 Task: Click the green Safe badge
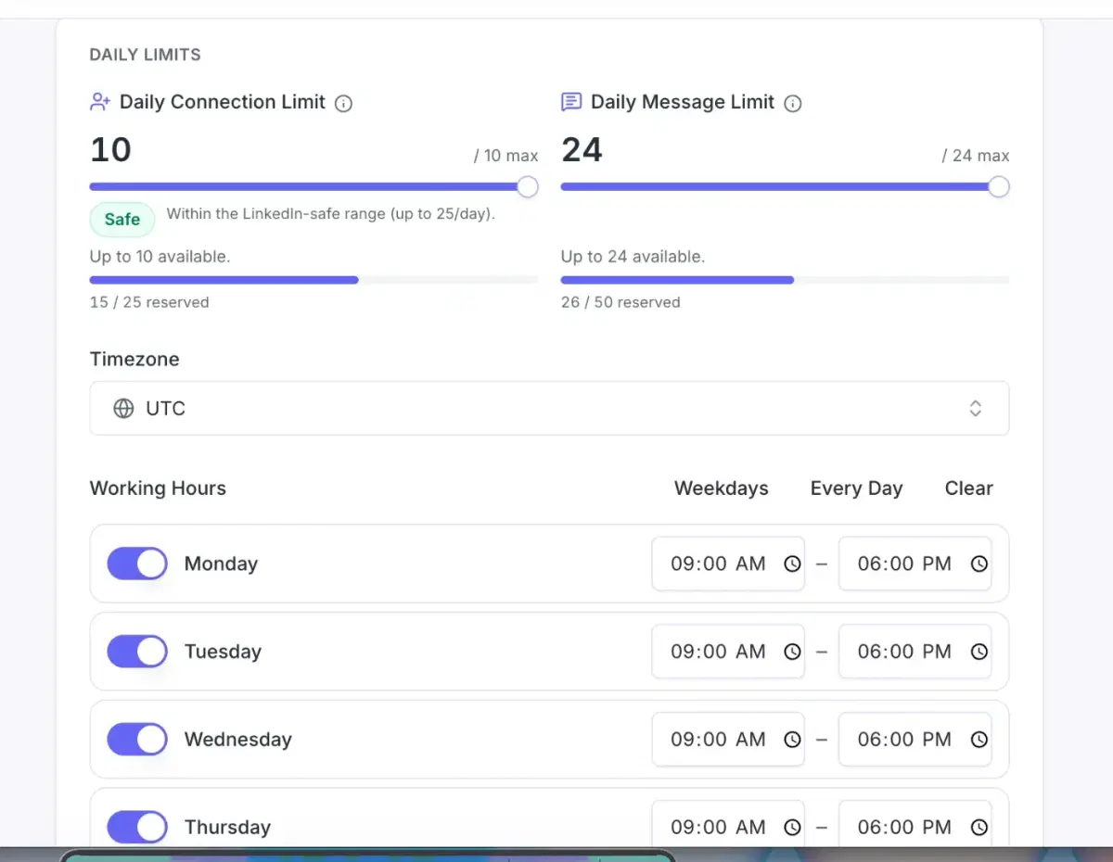pos(122,220)
